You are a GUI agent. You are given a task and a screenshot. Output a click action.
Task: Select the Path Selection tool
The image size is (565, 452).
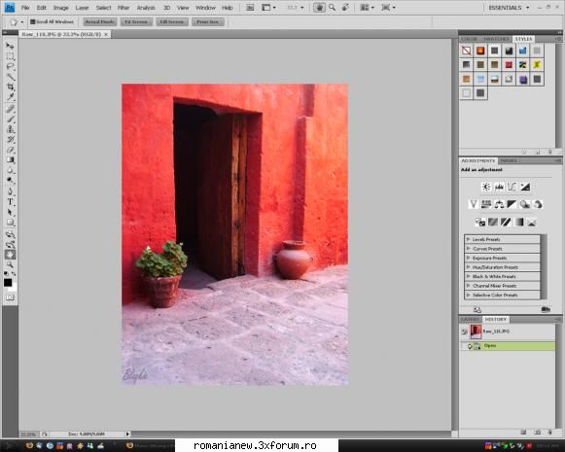point(10,212)
